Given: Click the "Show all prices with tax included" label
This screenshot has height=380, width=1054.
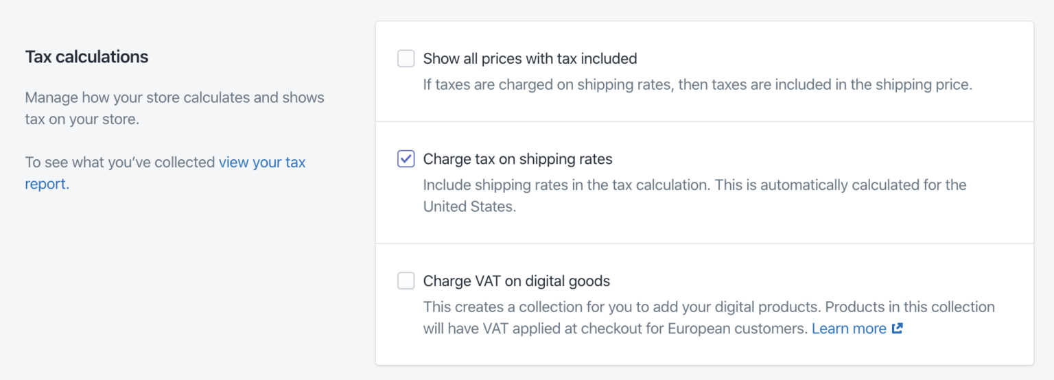Looking at the screenshot, I should [530, 58].
